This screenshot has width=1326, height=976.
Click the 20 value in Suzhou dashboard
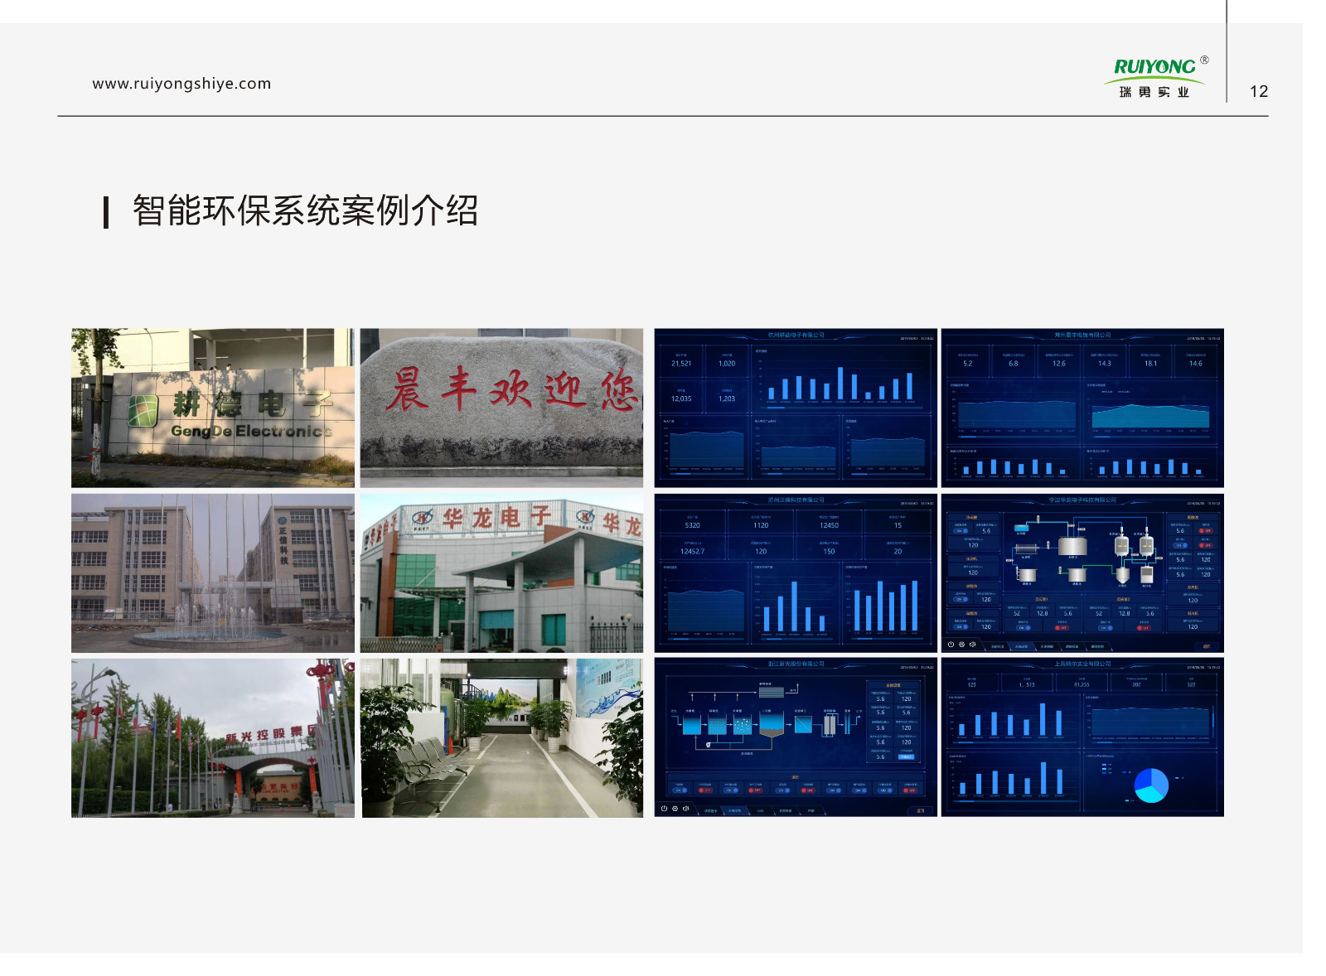coord(898,551)
